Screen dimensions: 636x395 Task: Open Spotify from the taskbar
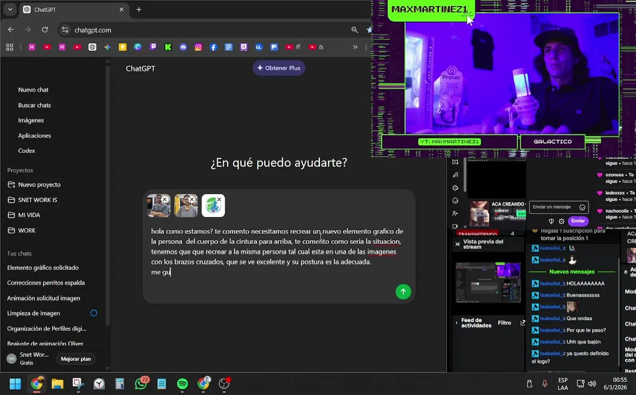pyautogui.click(x=182, y=383)
